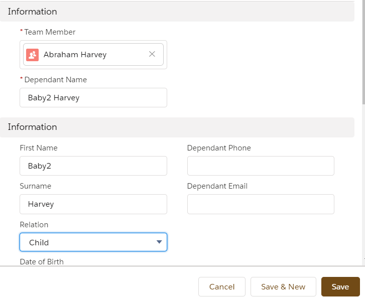Click the Relation dropdown arrow icon
This screenshot has width=365, height=301.
[x=159, y=242]
